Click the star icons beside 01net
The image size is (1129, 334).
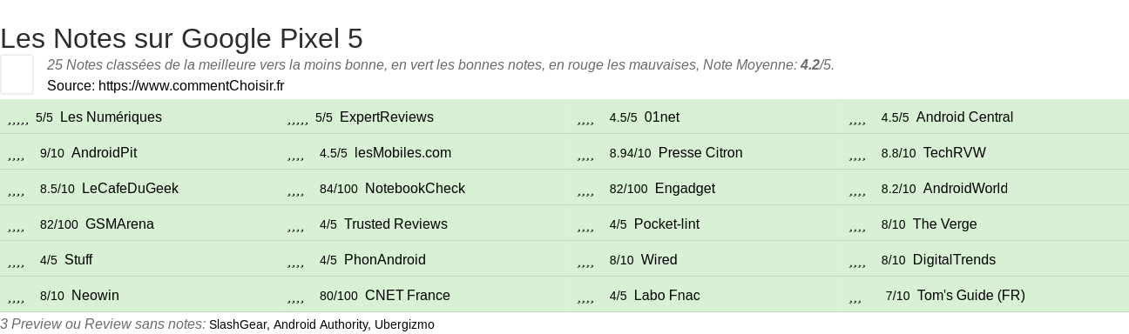[x=585, y=117]
